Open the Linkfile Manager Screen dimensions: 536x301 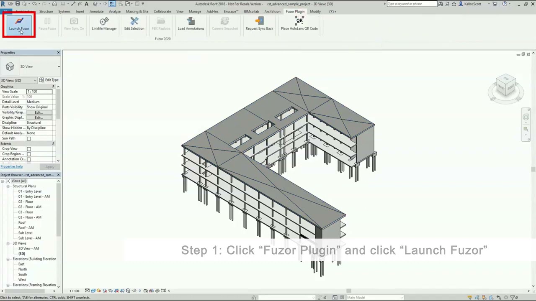click(104, 24)
